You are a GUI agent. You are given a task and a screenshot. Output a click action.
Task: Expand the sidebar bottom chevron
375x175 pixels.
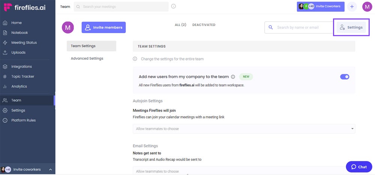(x=51, y=169)
